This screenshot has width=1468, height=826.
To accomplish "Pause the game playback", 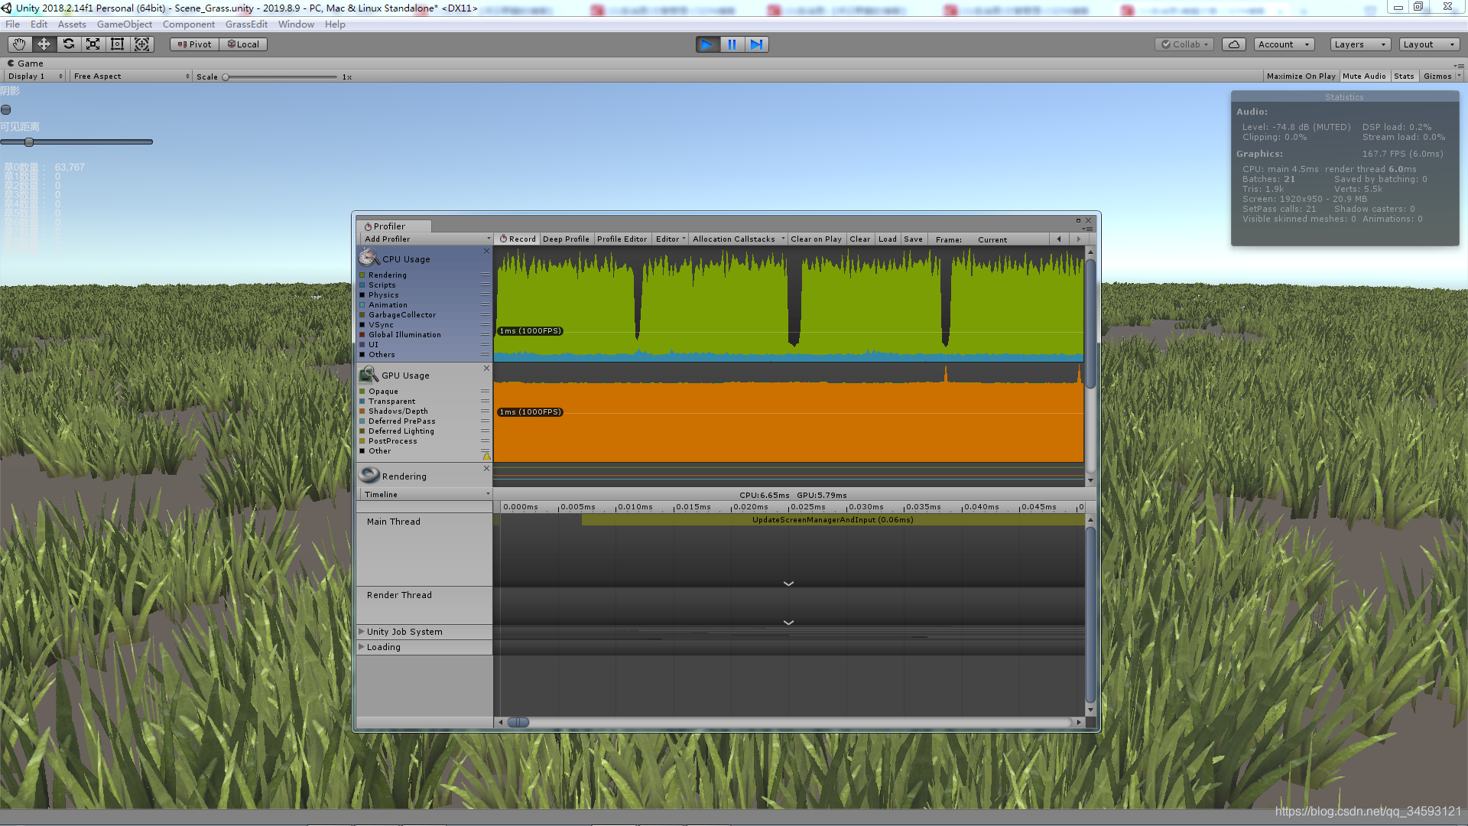I will coord(732,44).
